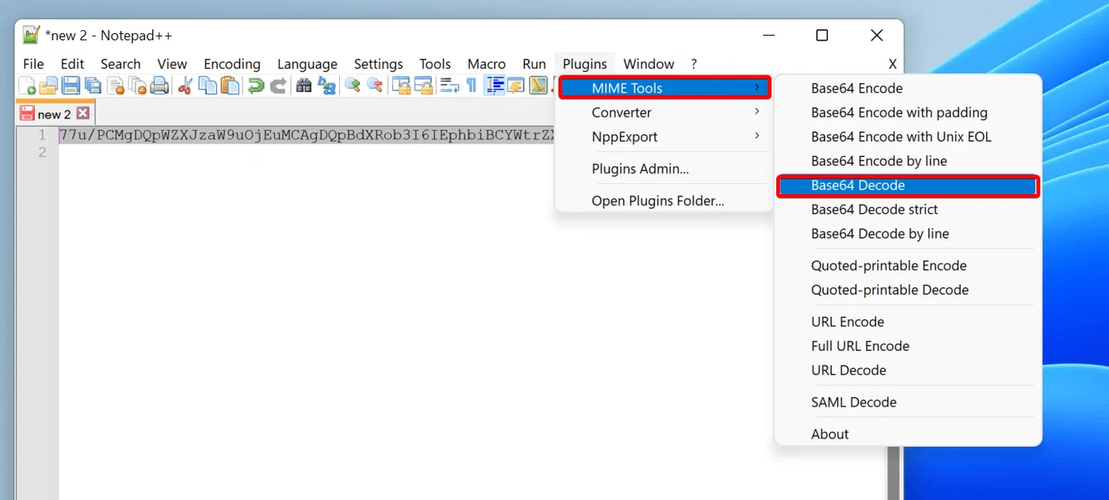Click the Print toolbar icon
Screen dimensions: 1109x500
tap(160, 86)
